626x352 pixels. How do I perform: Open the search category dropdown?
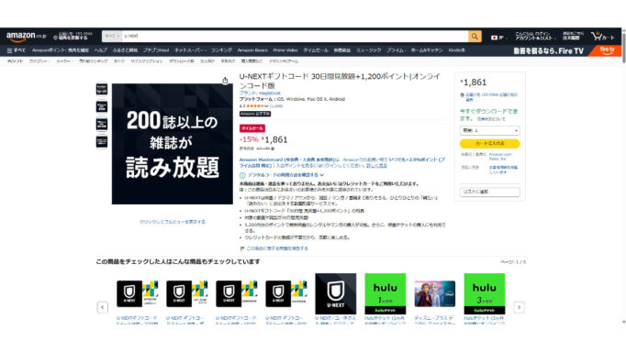pos(112,37)
